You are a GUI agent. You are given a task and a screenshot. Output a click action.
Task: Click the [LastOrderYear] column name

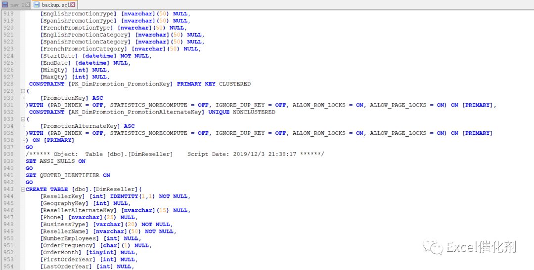click(x=66, y=266)
